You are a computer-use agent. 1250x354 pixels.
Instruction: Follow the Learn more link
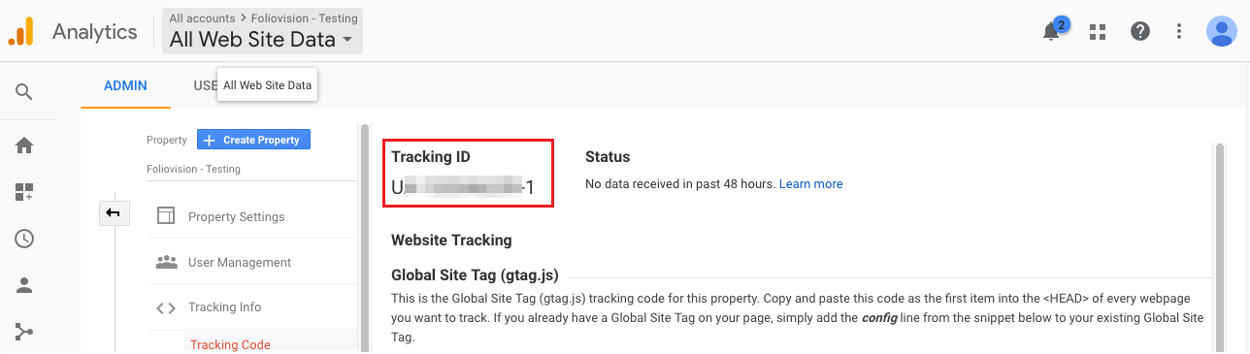(810, 183)
